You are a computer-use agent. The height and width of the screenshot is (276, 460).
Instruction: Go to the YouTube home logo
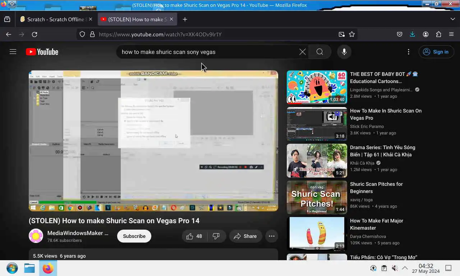pyautogui.click(x=42, y=52)
